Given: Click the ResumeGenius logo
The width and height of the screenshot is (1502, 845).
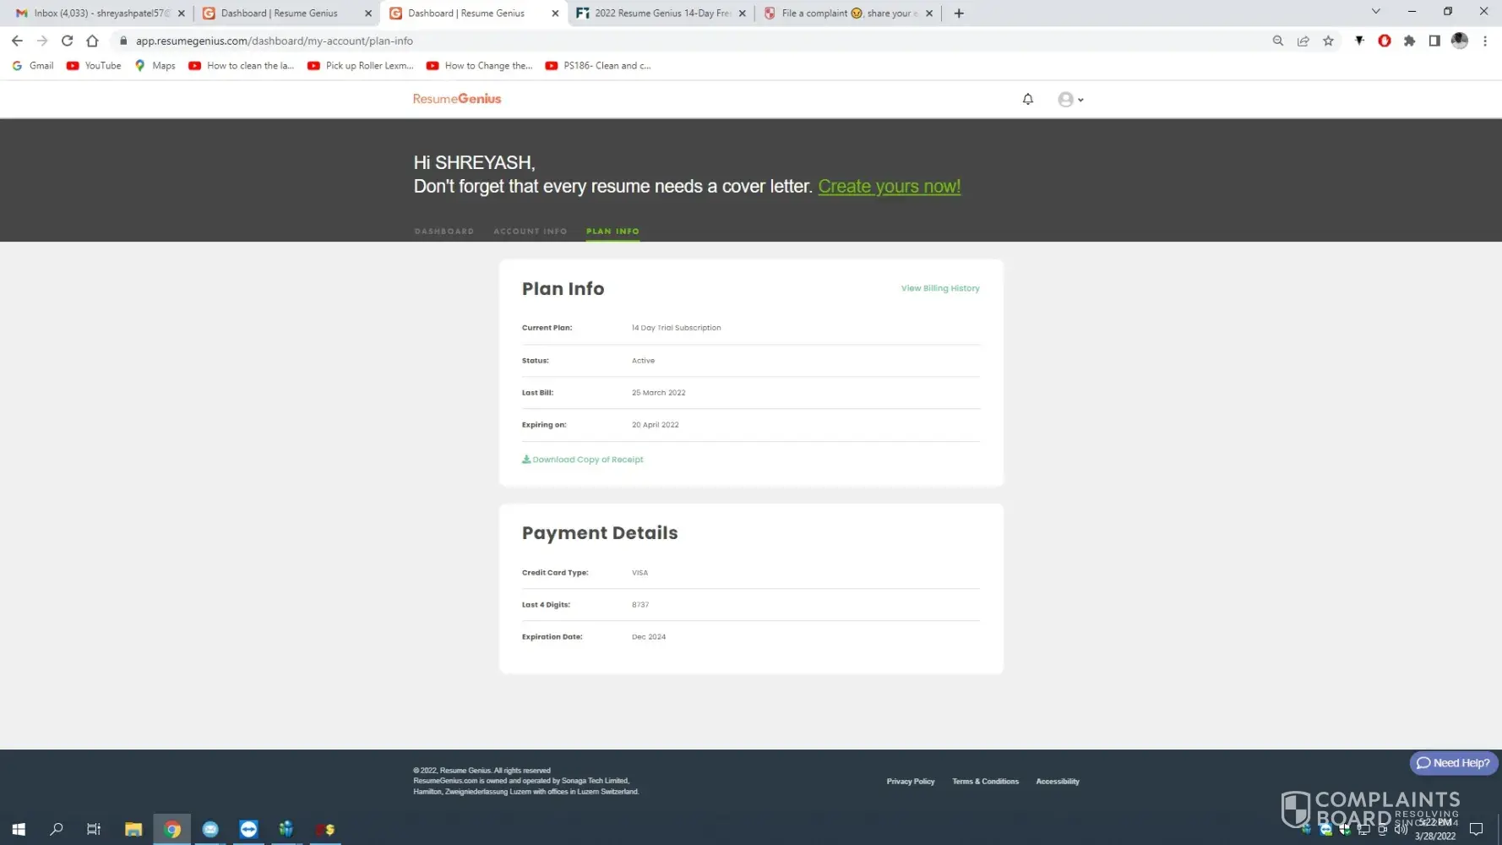Looking at the screenshot, I should pyautogui.click(x=457, y=99).
